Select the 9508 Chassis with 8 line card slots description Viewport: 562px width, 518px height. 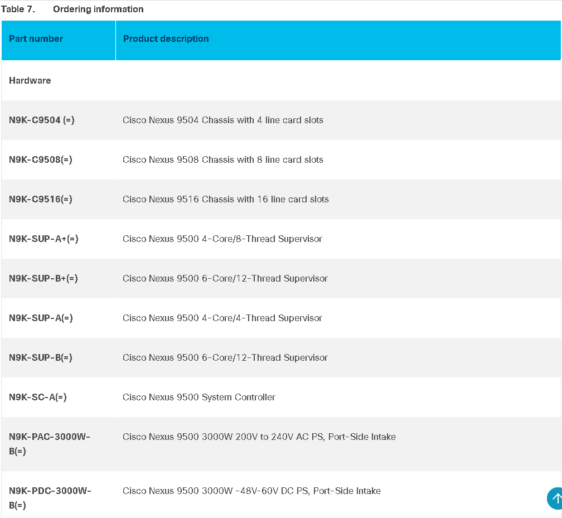tap(223, 159)
